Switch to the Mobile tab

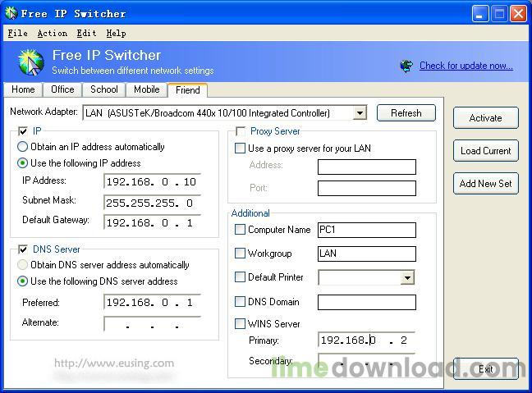point(146,89)
